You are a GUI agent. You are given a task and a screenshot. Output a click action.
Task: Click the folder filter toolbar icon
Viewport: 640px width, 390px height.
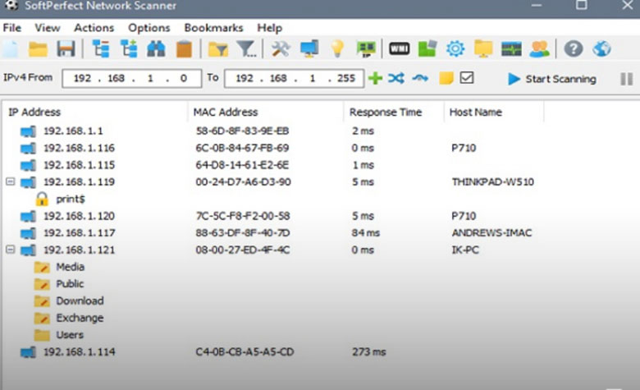tap(218, 49)
